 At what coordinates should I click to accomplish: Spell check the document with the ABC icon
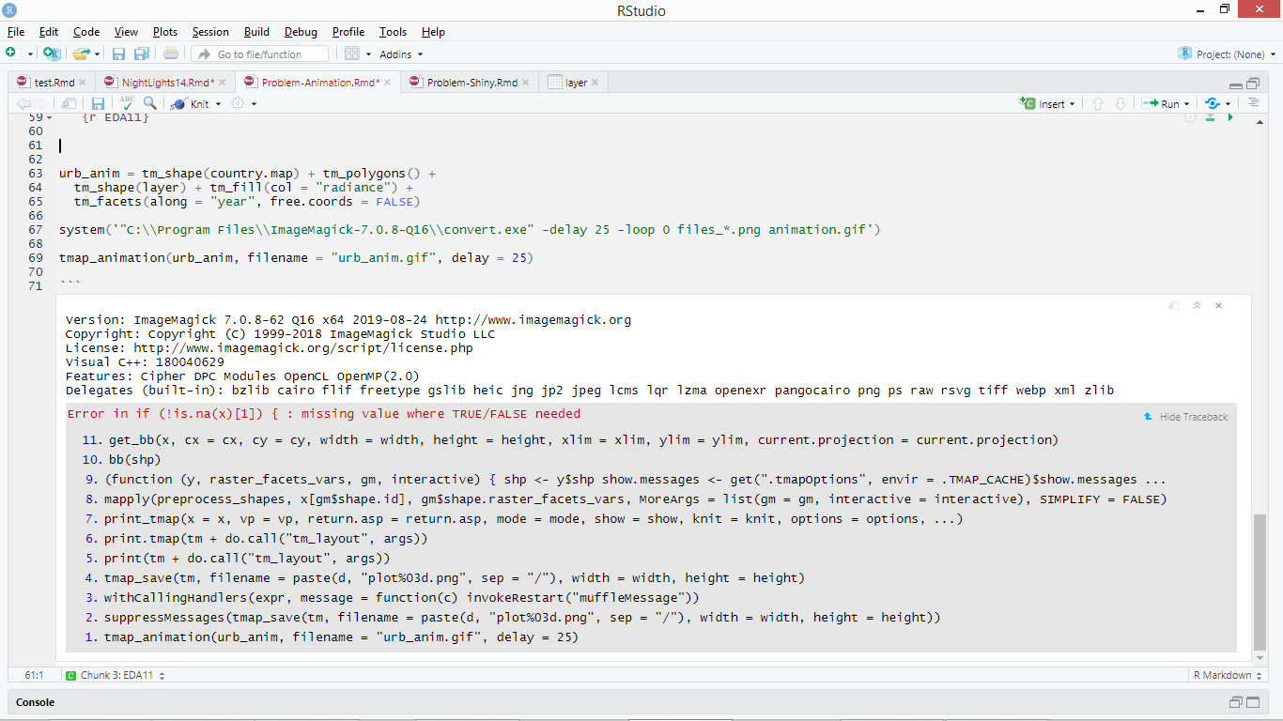pos(127,104)
